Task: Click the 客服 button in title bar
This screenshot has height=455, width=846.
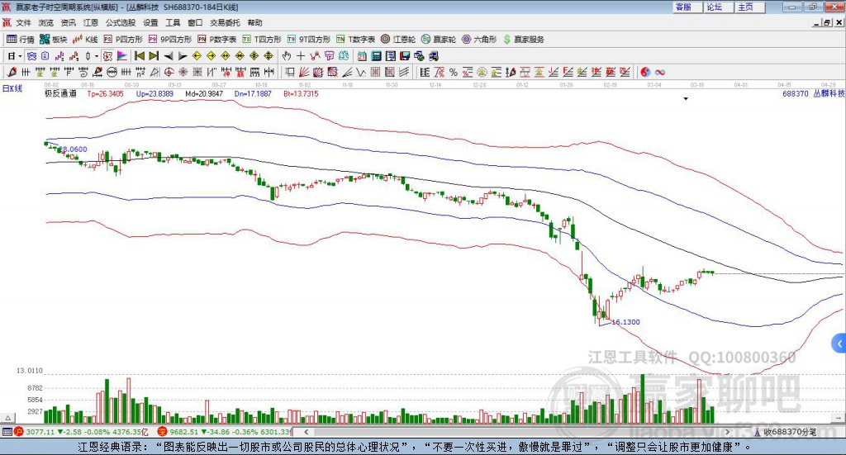Action: point(687,7)
